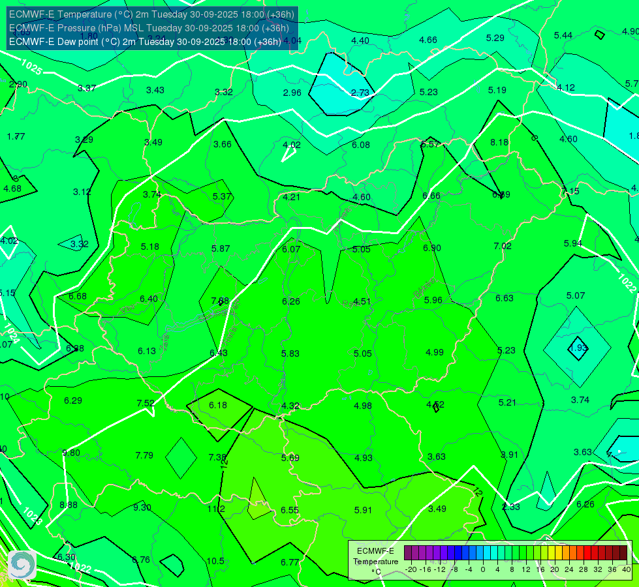Viewport: 639px width, 587px height.
Task: Click the '1025' isobar label
Action: tap(31, 67)
